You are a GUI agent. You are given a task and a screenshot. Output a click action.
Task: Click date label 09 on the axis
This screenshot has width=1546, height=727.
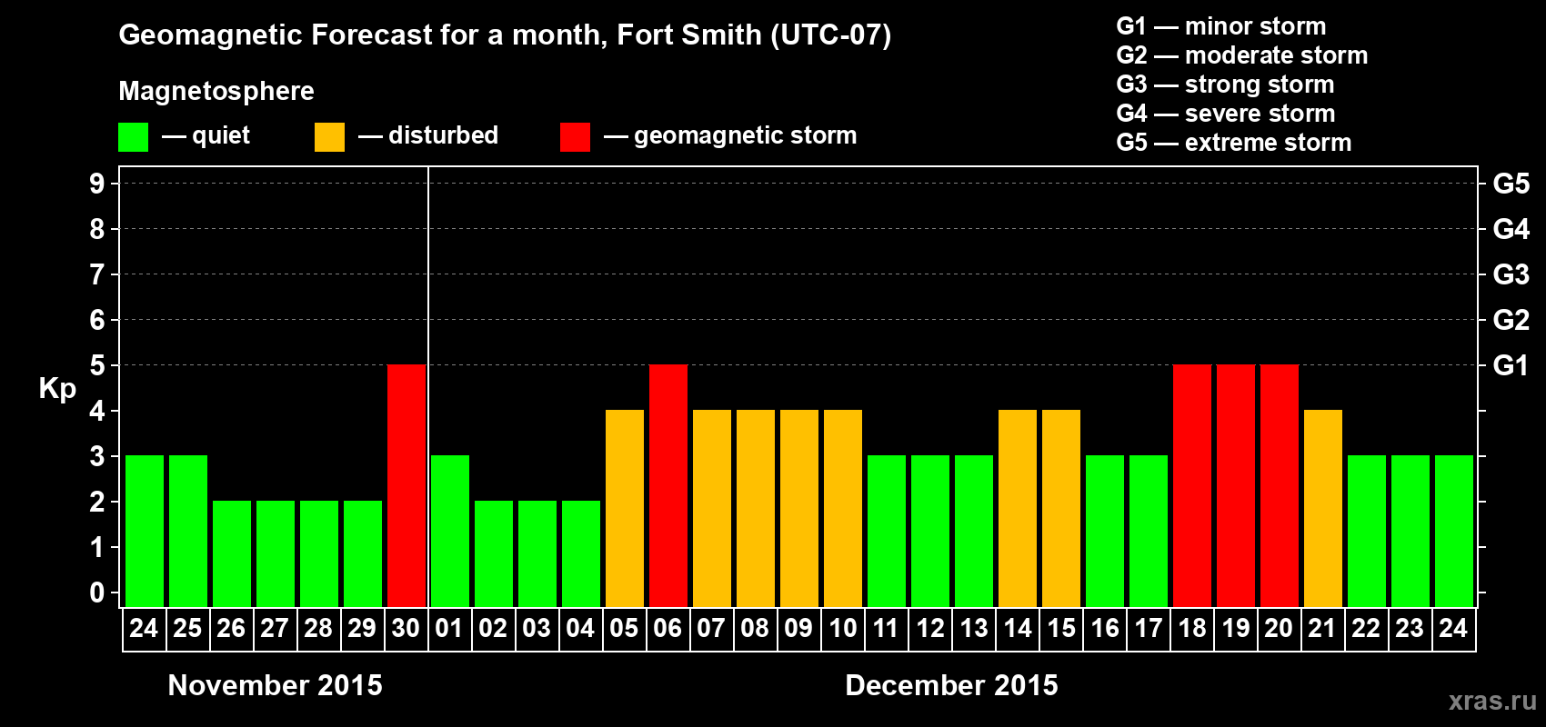(x=798, y=629)
